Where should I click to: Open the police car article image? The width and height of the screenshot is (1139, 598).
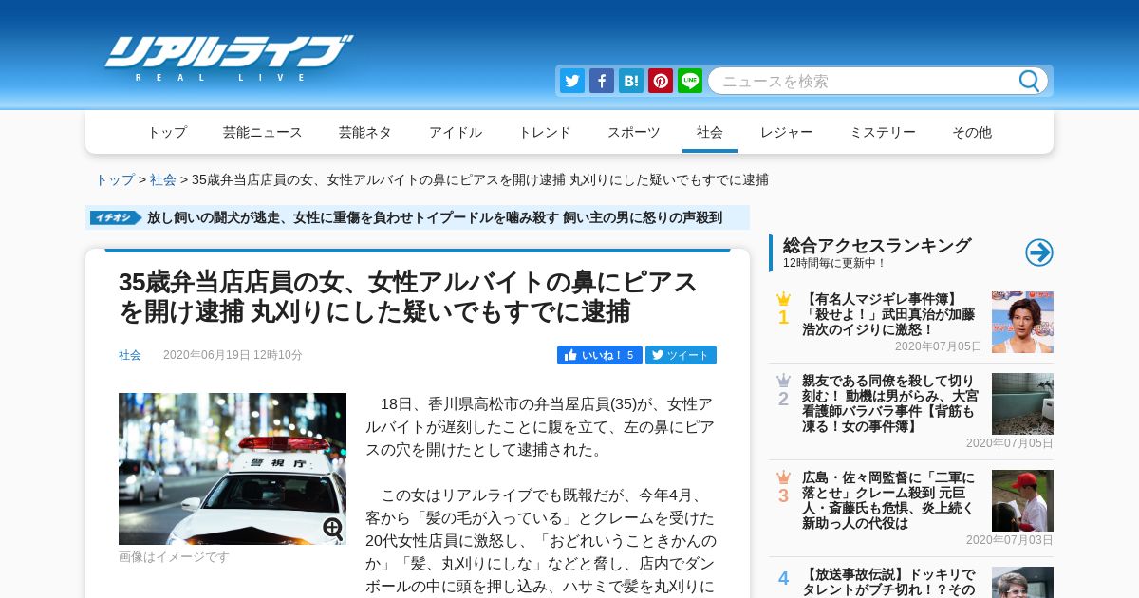coord(233,469)
